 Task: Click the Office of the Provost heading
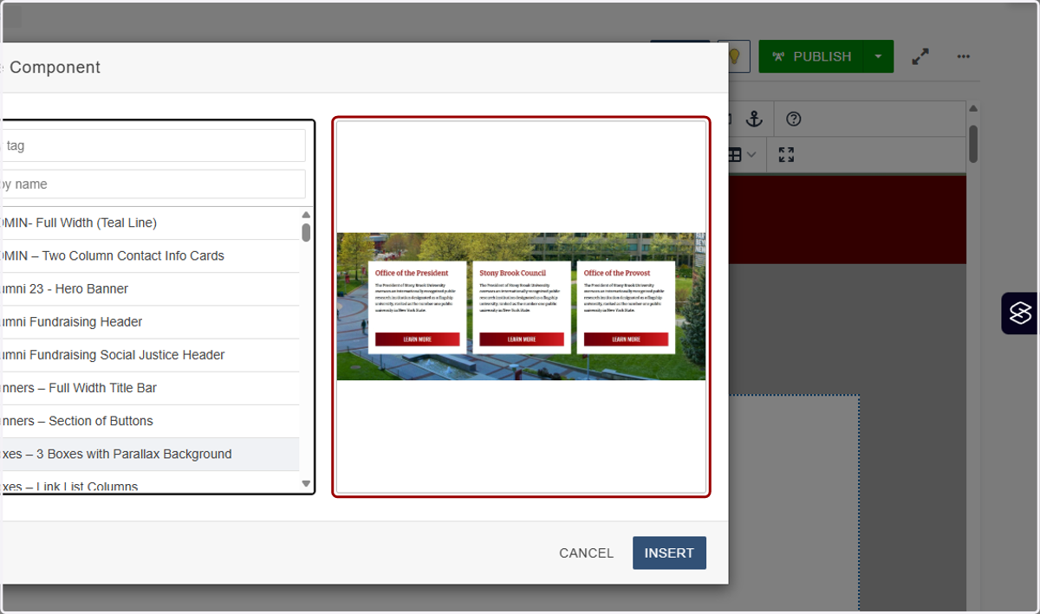(x=616, y=273)
